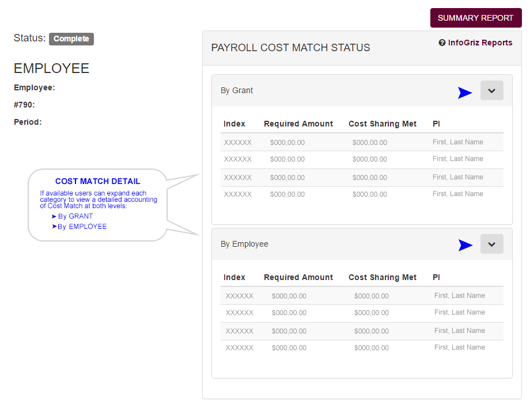This screenshot has height=406, width=530.
Task: Select the By EMPLOYEE arrow bullet in callout
Action: 82,226
